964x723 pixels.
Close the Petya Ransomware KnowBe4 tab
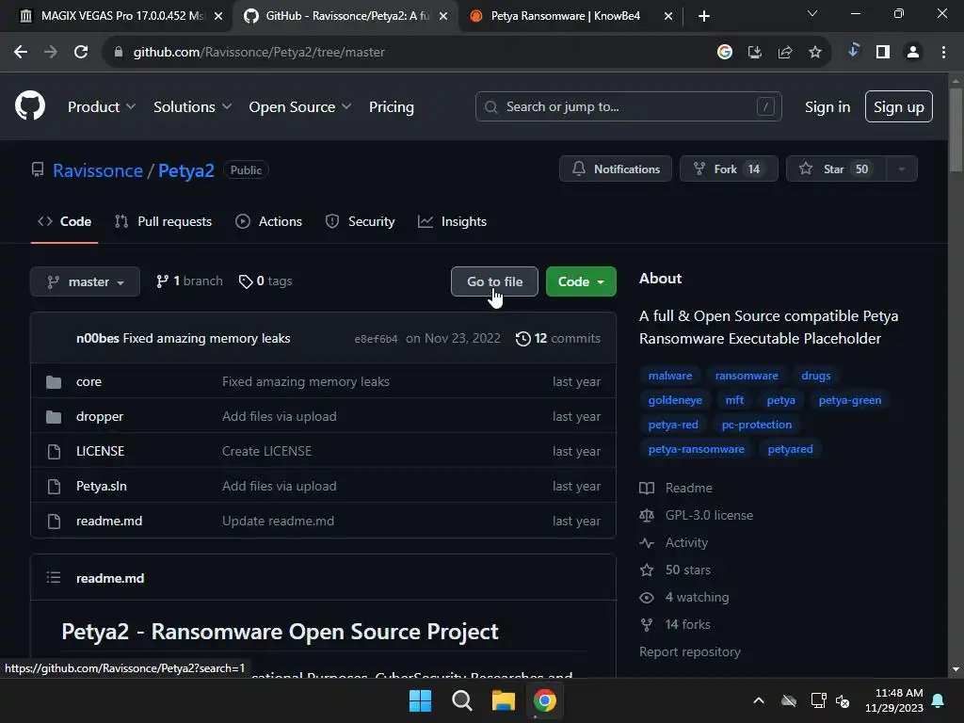(x=668, y=16)
